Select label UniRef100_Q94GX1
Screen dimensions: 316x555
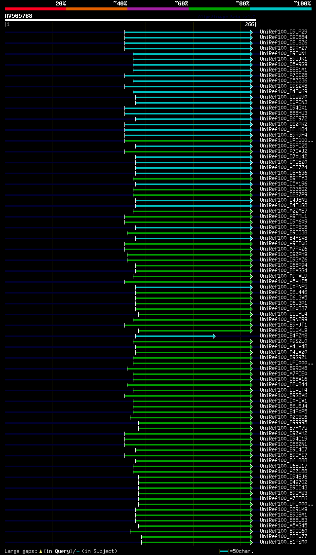coord(283,108)
